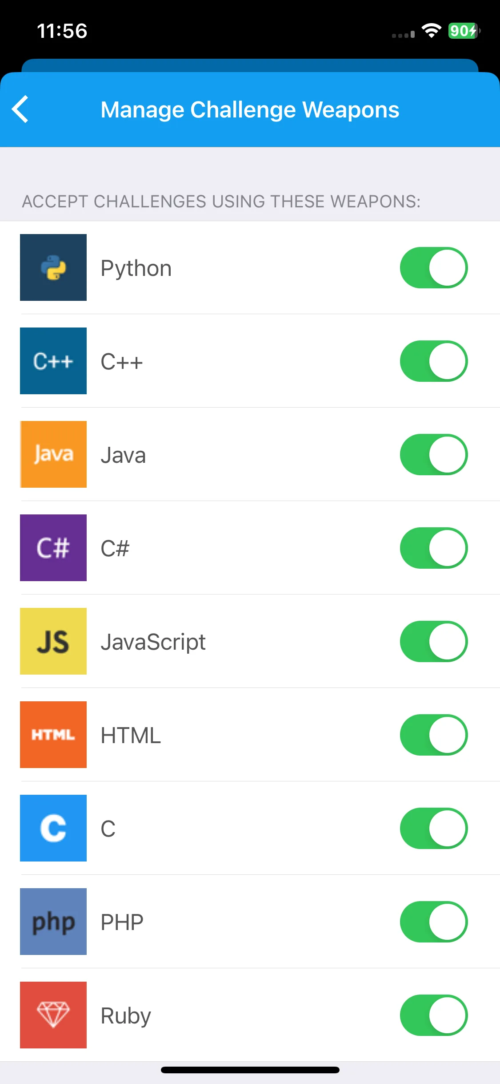Tap the C++ language icon
Image resolution: width=500 pixels, height=1084 pixels.
pos(53,361)
